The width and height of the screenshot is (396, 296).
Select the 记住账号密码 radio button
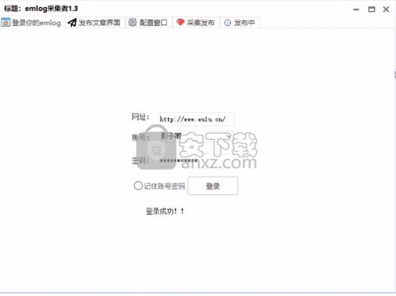point(138,186)
